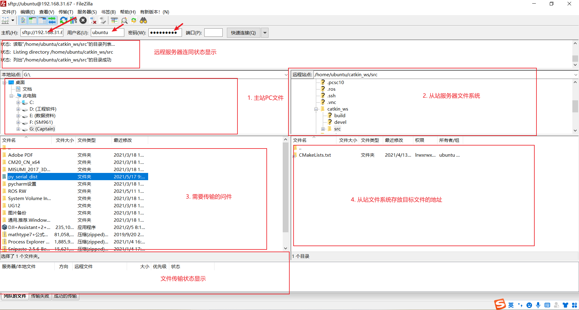
Task: Select the mathtype7 zipped file
Action: [x=28, y=235]
